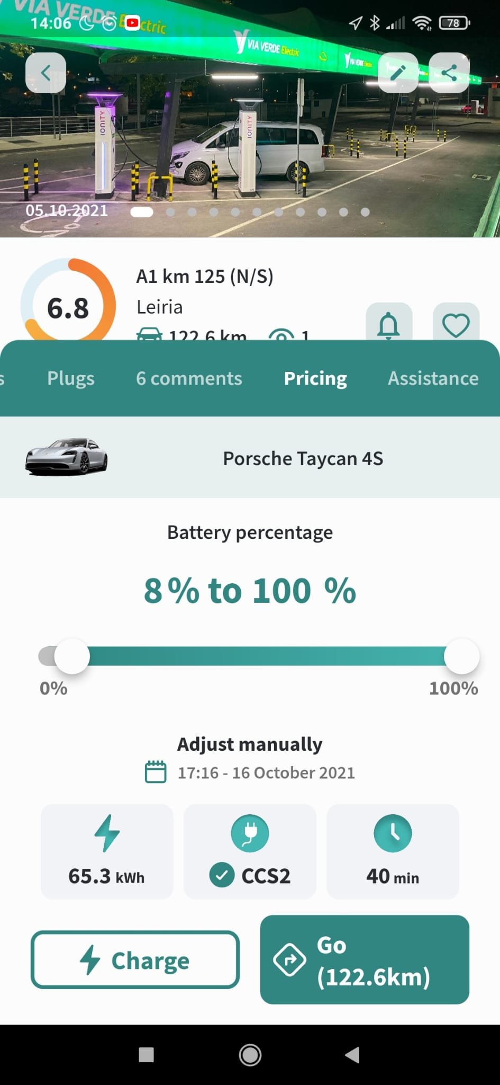Tap the calendar icon beside the date
The width and height of the screenshot is (500, 1085).
click(156, 772)
